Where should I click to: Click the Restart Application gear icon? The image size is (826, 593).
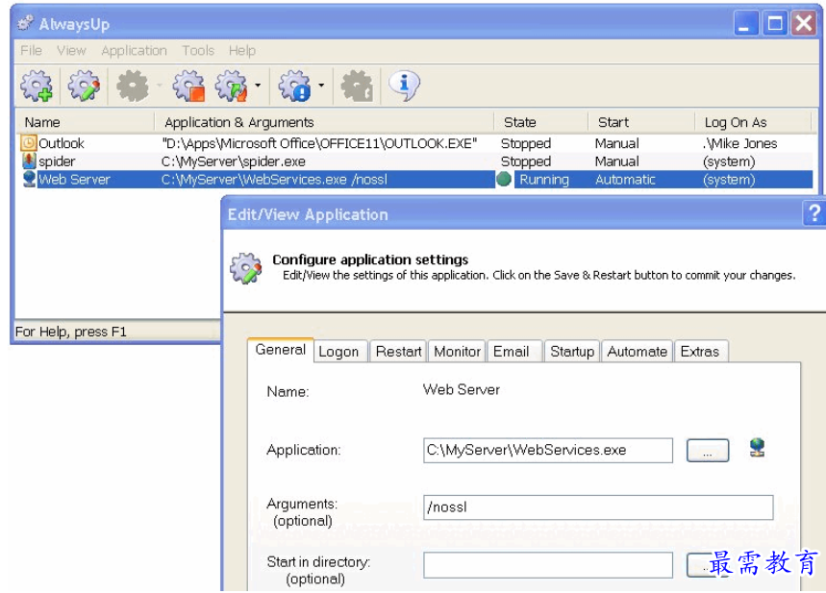point(231,86)
